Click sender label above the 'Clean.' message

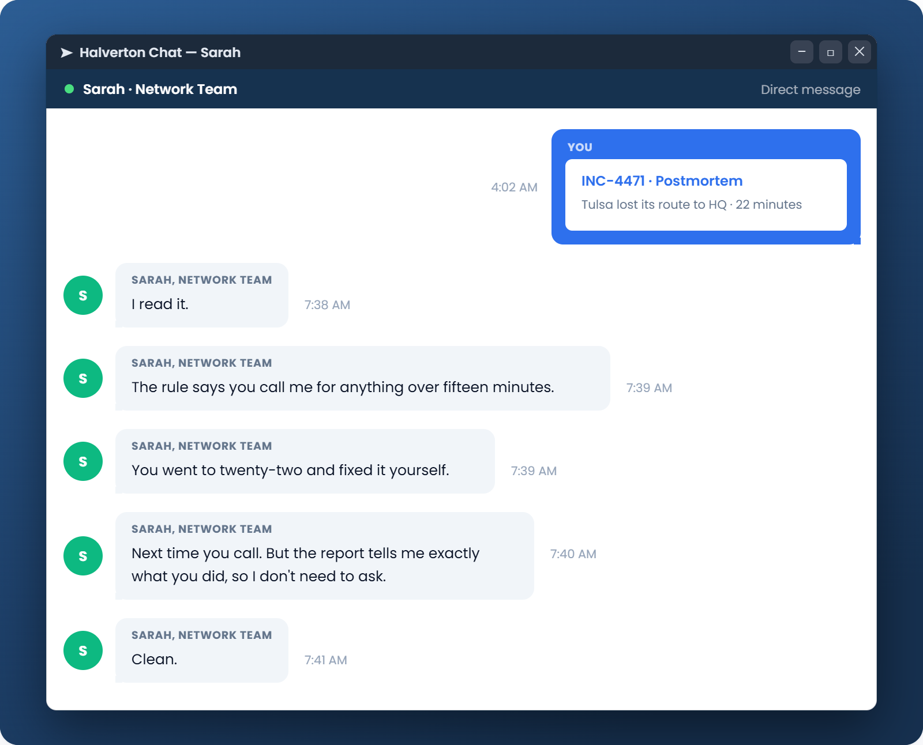(201, 635)
